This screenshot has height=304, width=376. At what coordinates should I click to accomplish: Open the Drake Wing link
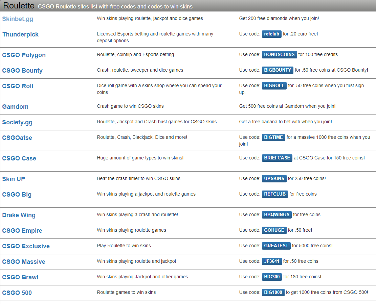point(19,215)
